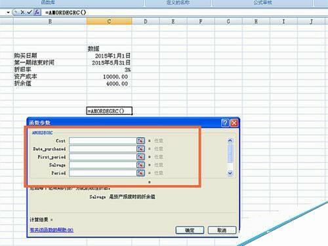The height and width of the screenshot is (246, 328).
Task: Click the First_period range selector icon
Action: click(140, 157)
